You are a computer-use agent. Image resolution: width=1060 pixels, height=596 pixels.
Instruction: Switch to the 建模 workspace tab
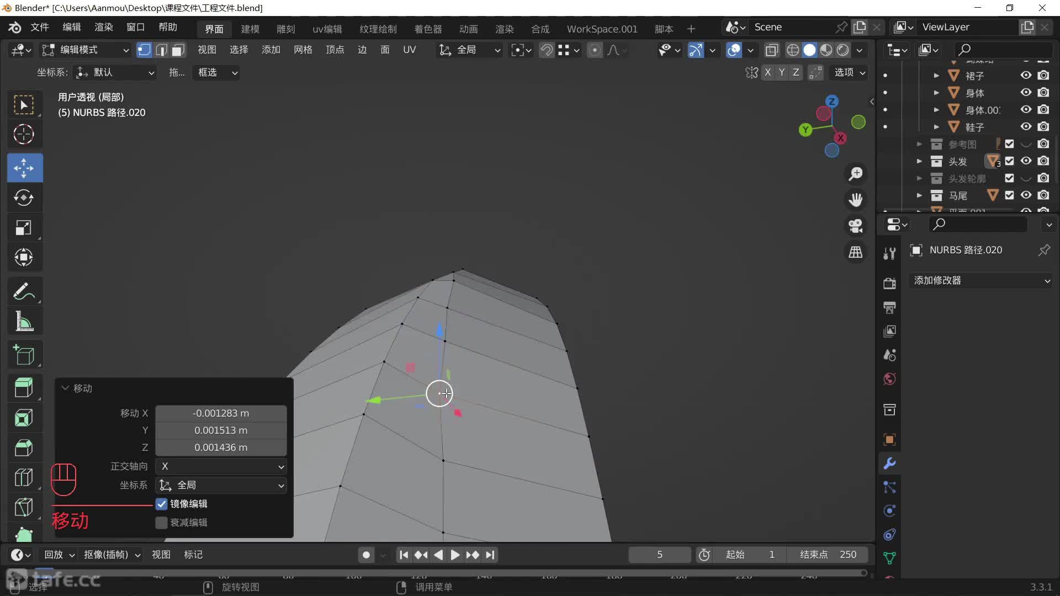pos(250,29)
